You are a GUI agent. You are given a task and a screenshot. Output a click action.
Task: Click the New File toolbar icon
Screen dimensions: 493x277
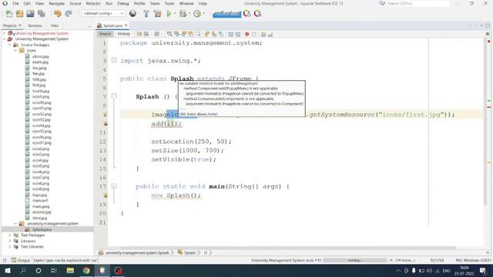pyautogui.click(x=8, y=14)
